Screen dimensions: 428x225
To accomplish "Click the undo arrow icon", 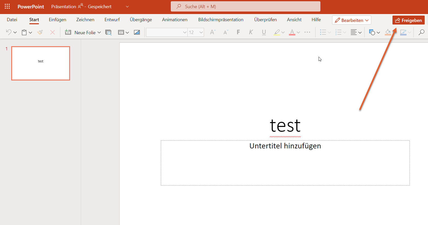I will 9,32.
